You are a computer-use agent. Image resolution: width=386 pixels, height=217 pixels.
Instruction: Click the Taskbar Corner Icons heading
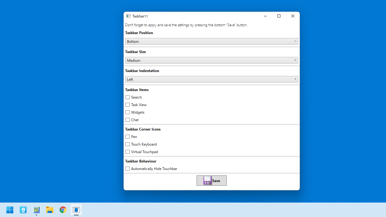tap(143, 129)
